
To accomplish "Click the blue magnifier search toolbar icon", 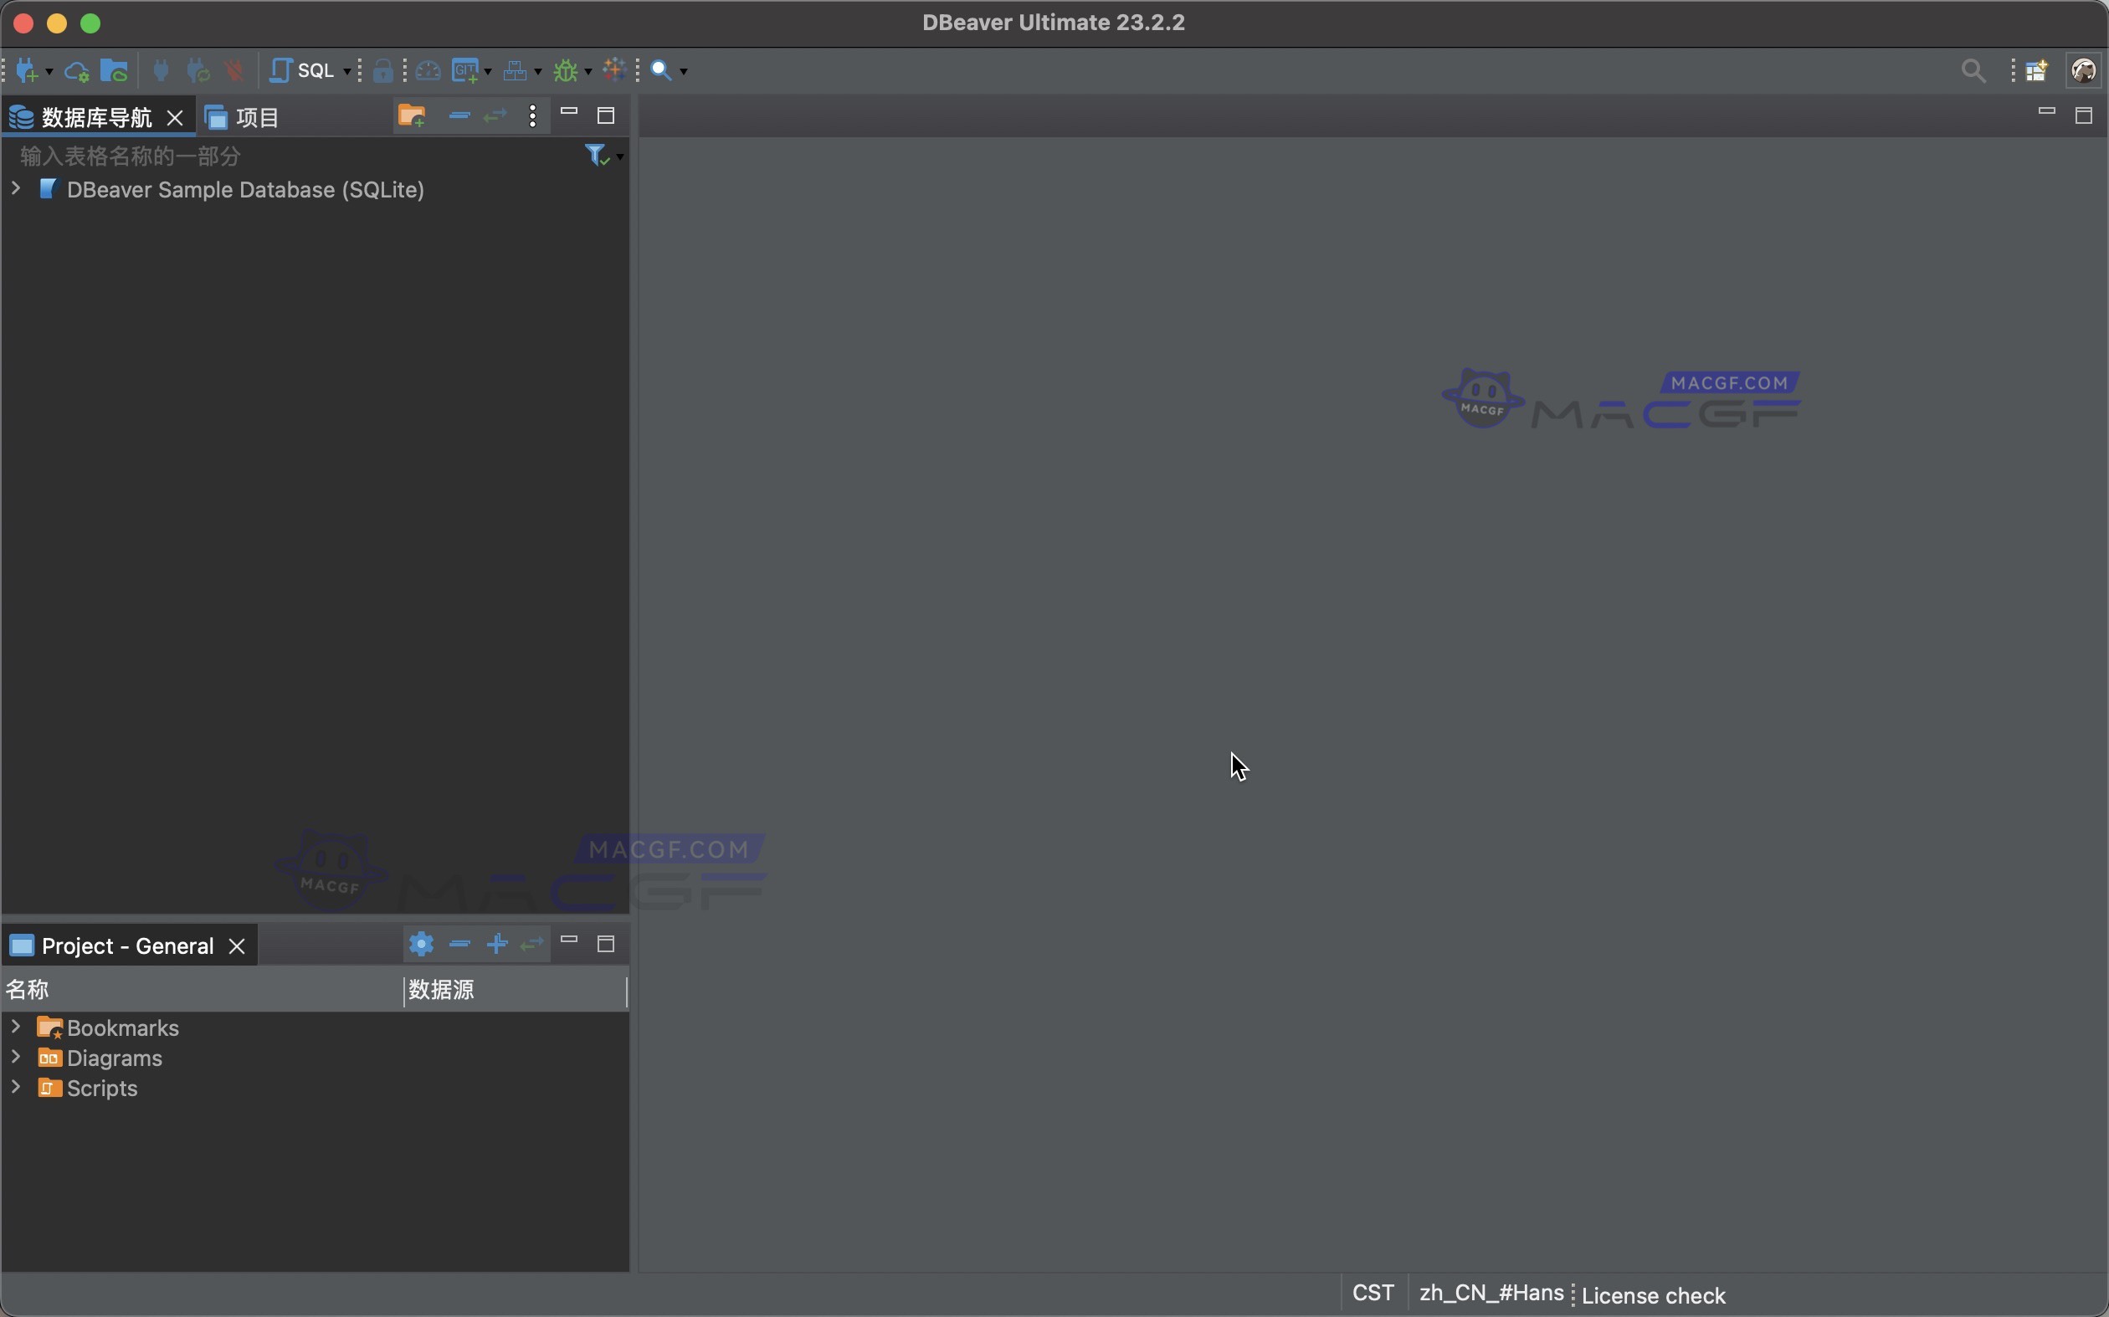I will [x=661, y=70].
